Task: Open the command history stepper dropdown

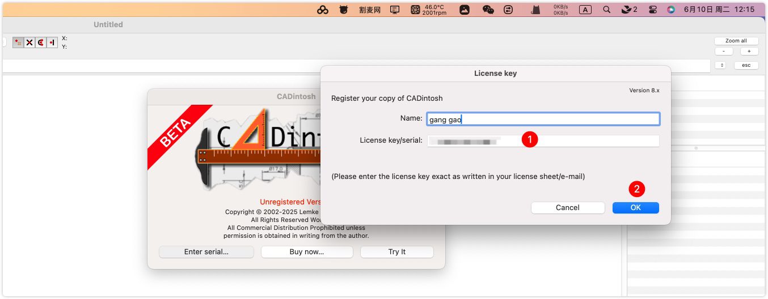Action: [x=721, y=65]
